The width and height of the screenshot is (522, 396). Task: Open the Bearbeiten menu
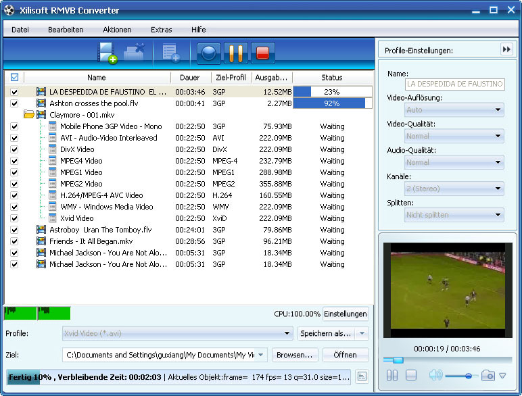[66, 30]
